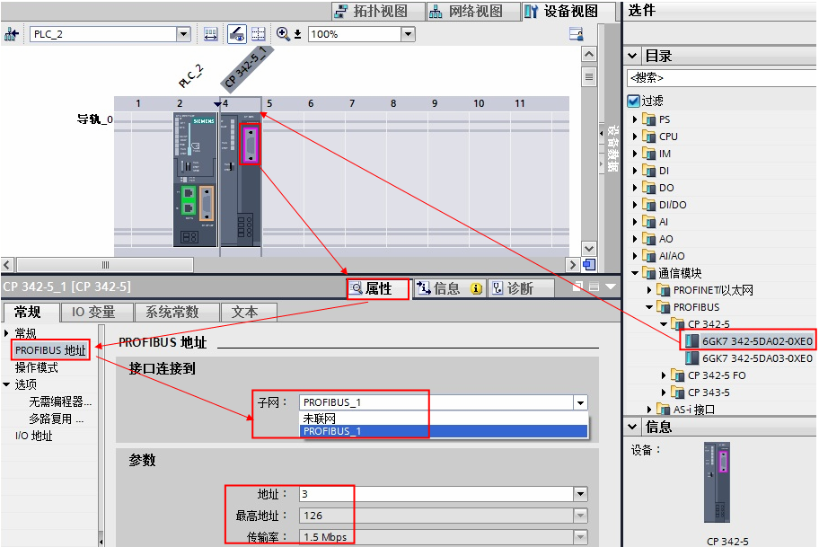Expand the PS catalog folder
The image size is (819, 547).
coord(635,119)
